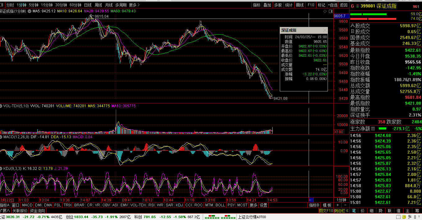422x220 pixels.
Task: Open 多周期 multi-period view
Action: tap(121, 5)
